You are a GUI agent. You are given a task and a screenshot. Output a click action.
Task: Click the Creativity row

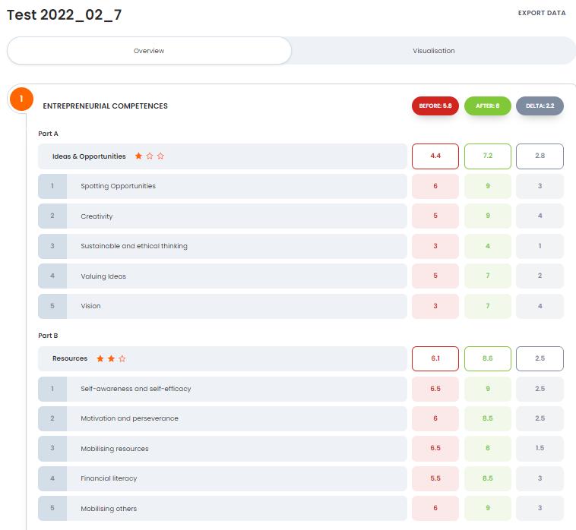222,216
